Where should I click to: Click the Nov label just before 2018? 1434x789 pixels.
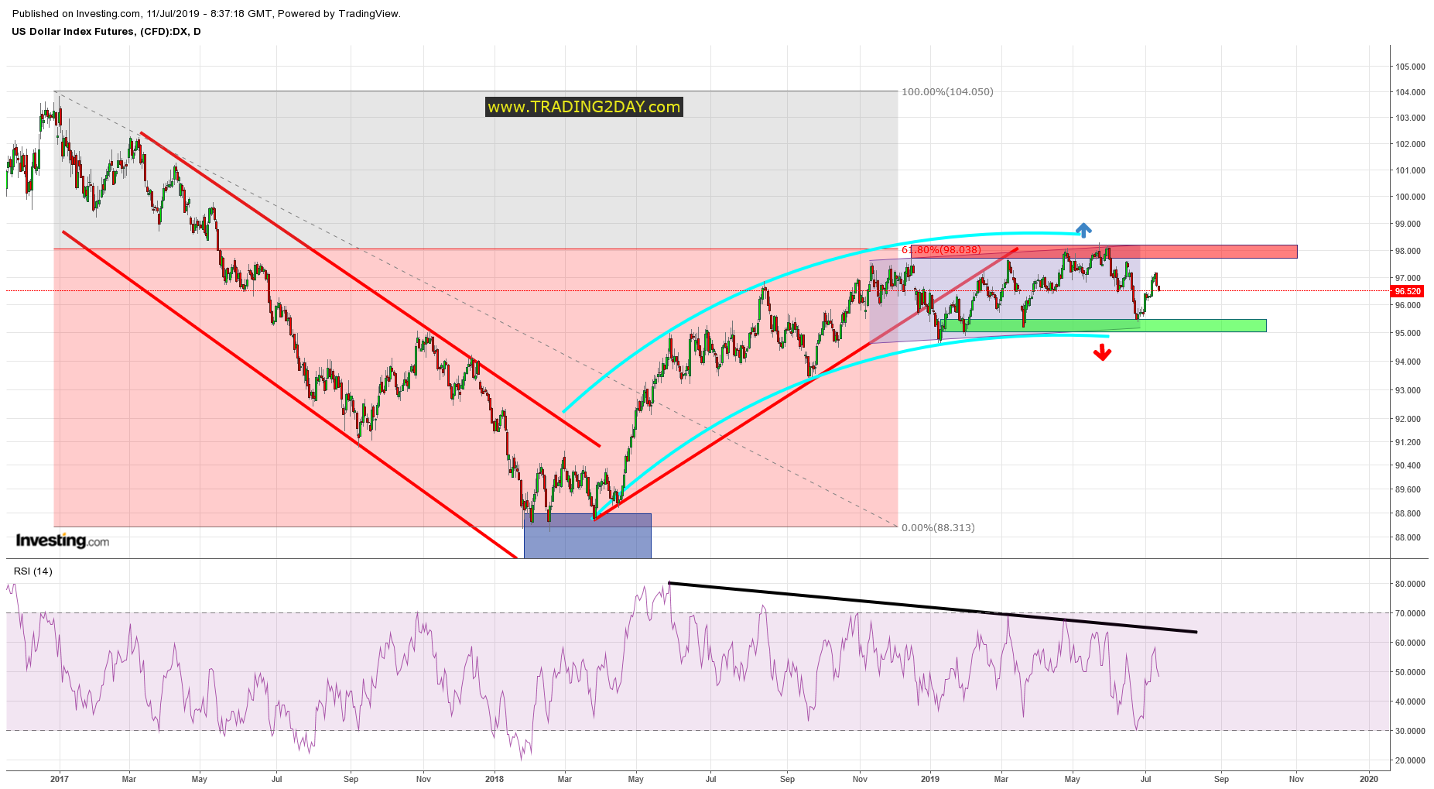pos(423,779)
